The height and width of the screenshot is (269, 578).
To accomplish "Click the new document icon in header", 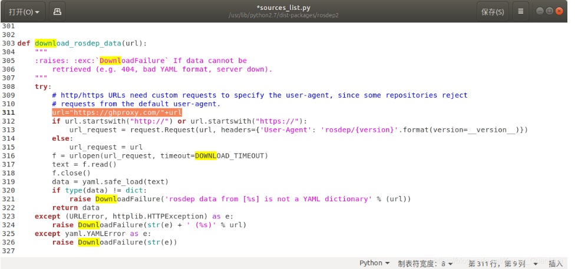I will (57, 11).
